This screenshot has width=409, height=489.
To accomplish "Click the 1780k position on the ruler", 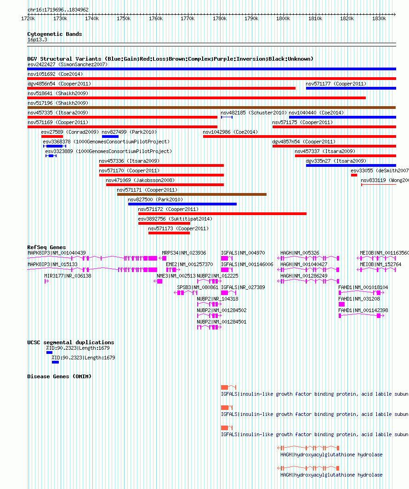I will click(x=220, y=19).
